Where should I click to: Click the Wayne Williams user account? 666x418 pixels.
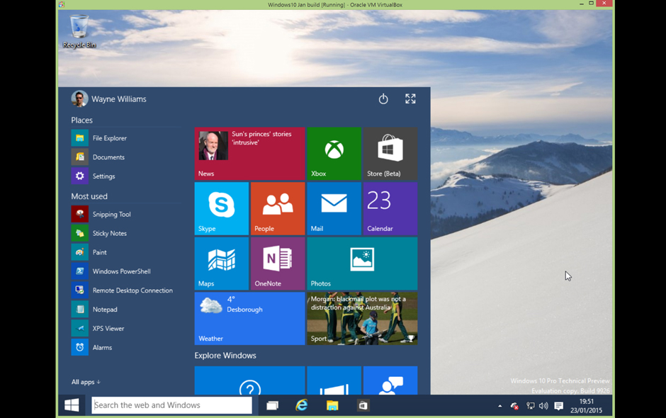(108, 99)
